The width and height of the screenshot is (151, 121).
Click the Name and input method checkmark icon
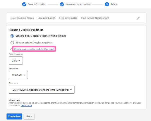(x=62, y=4)
